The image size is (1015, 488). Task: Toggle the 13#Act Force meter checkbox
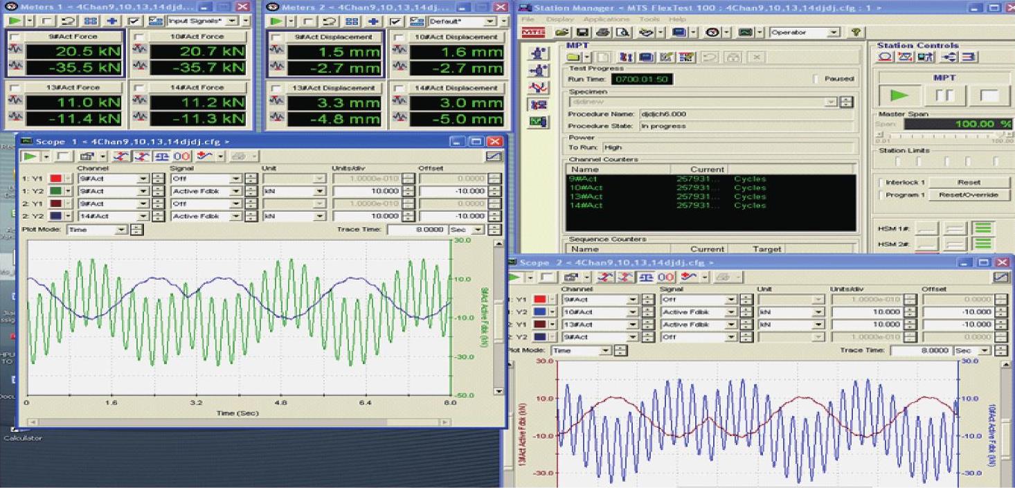pos(15,88)
